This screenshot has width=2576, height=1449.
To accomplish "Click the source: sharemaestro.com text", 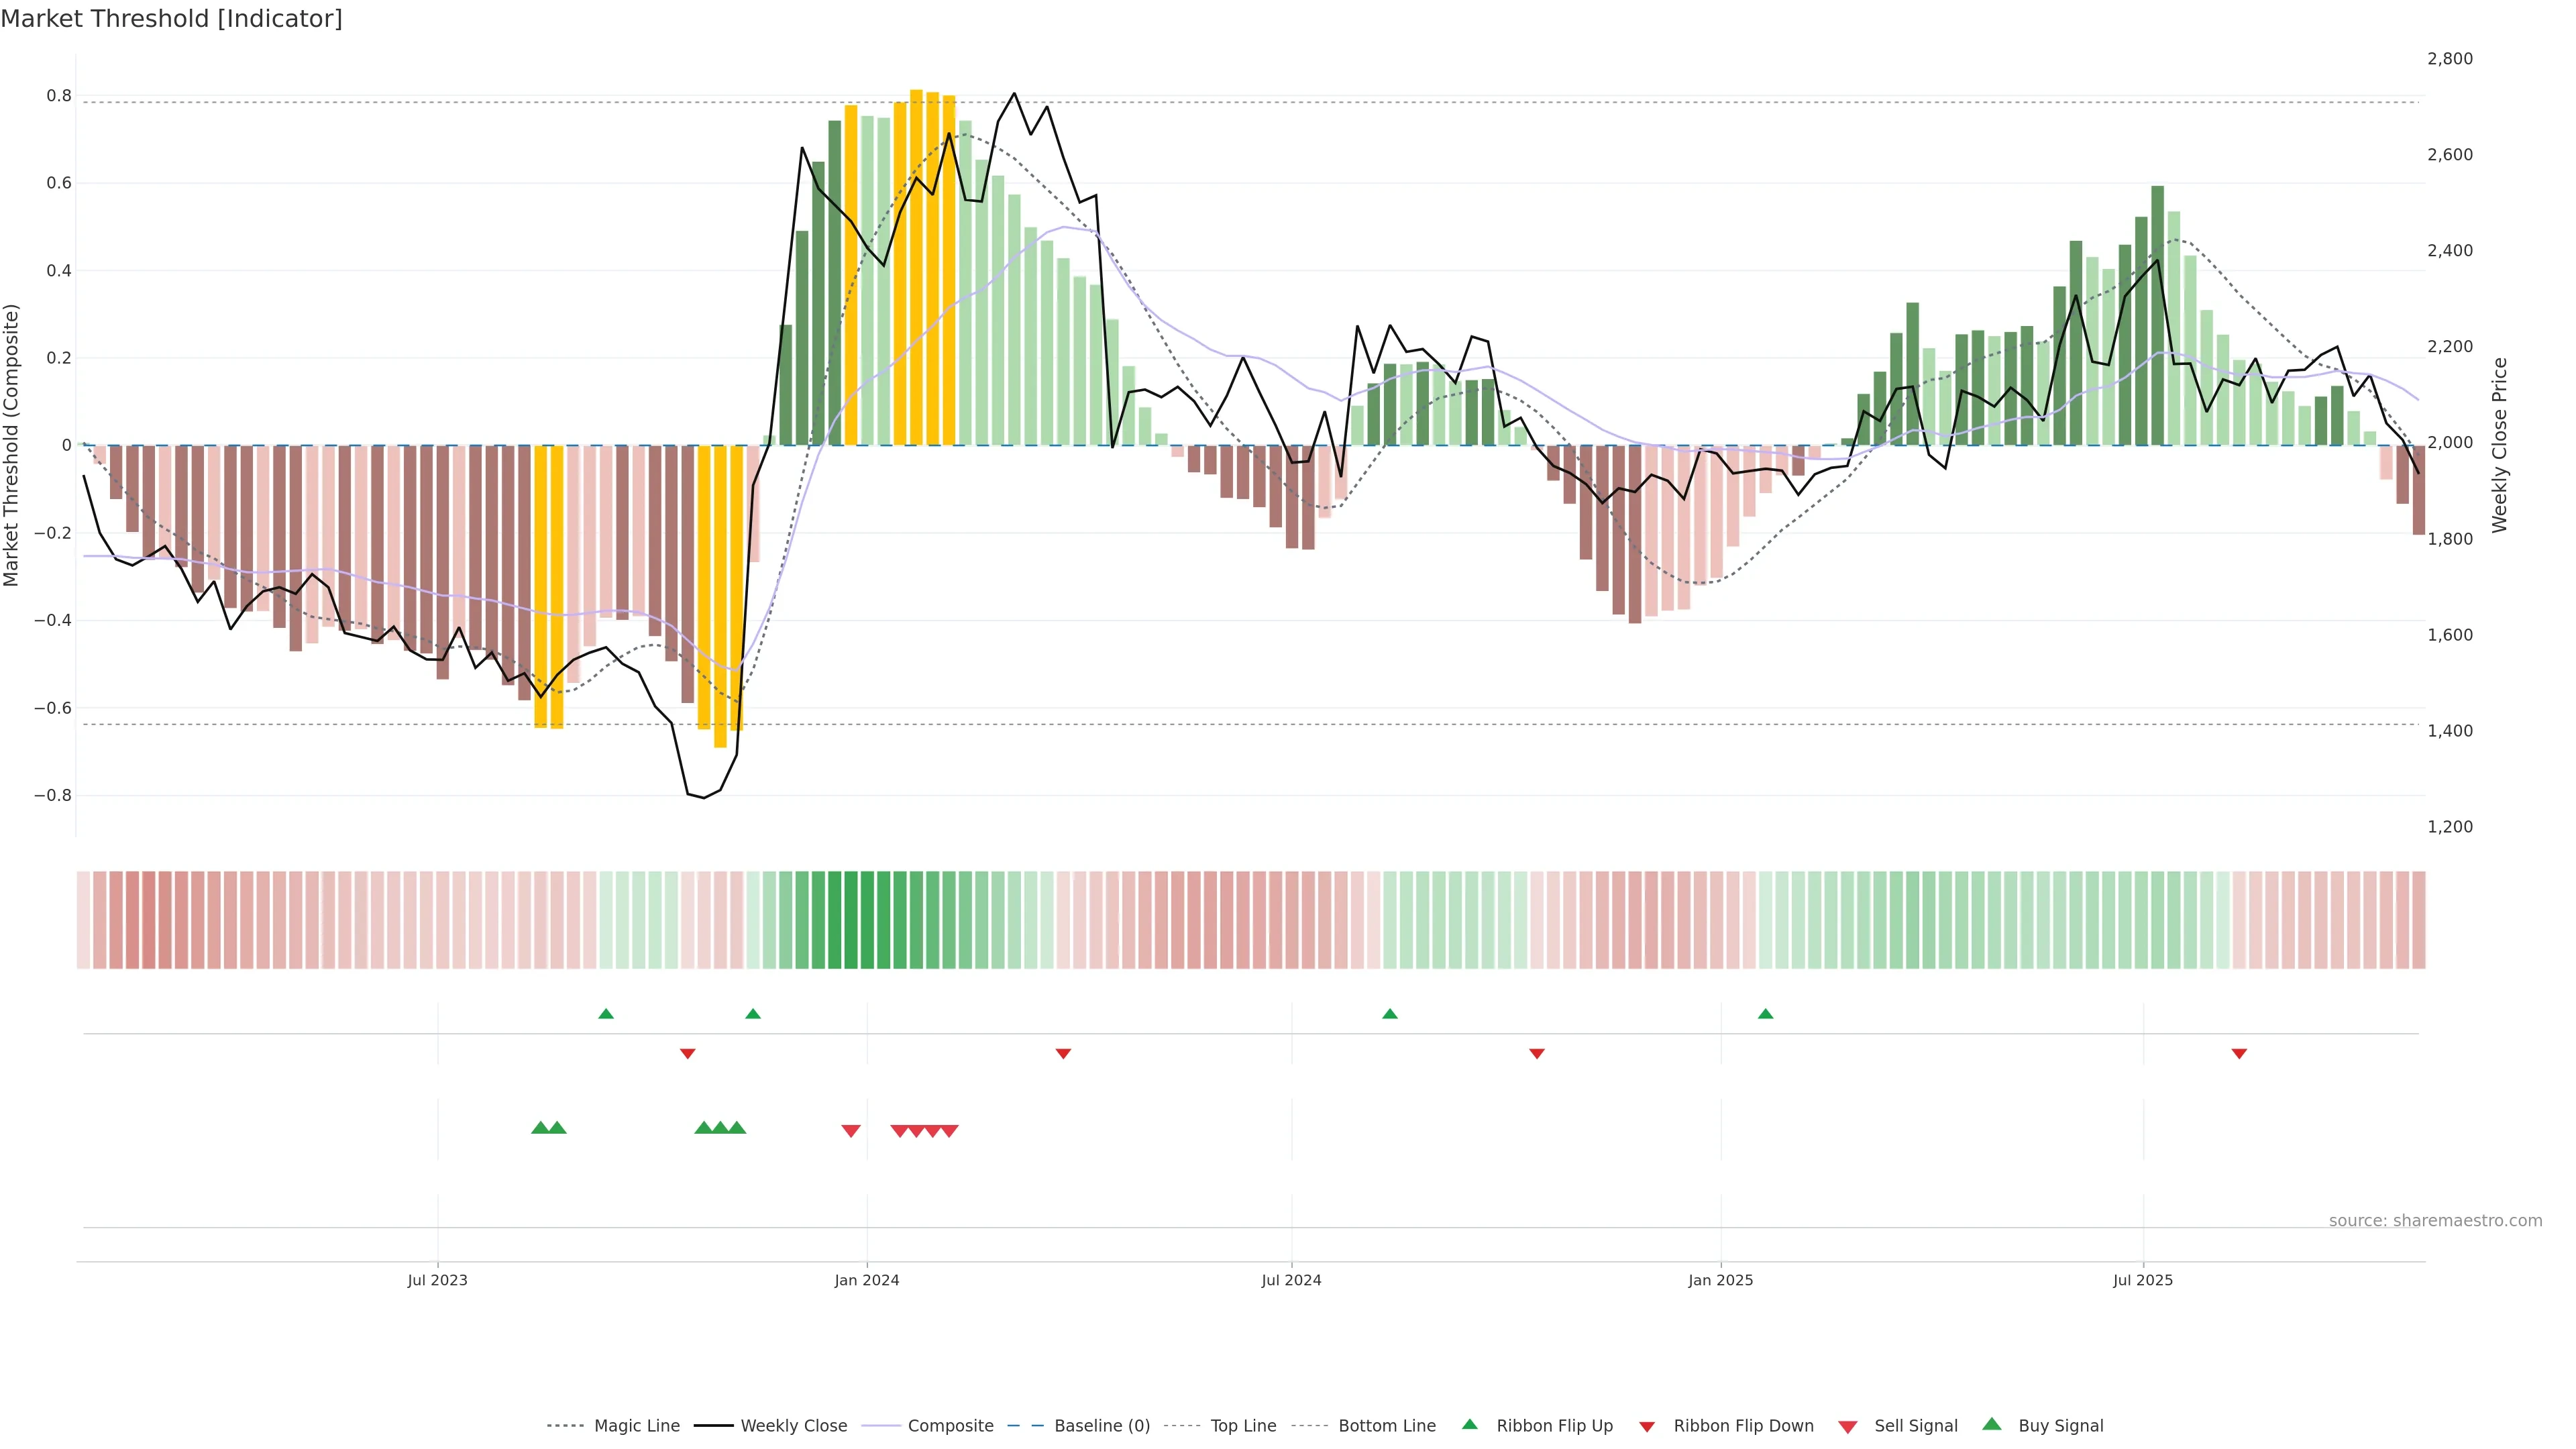I will 2435,1221.
